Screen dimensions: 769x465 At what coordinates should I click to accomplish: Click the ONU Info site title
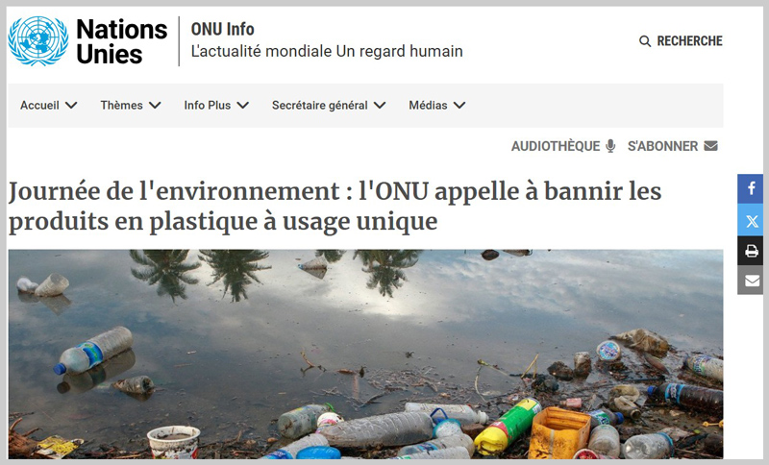[x=223, y=30]
